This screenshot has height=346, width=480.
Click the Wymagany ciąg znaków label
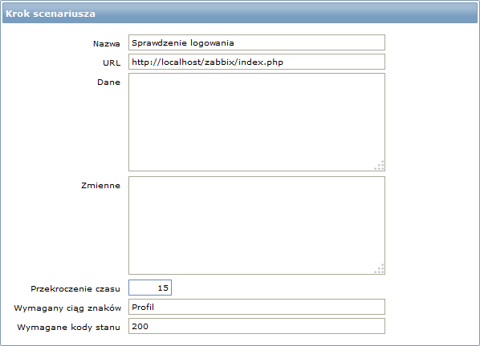(67, 308)
